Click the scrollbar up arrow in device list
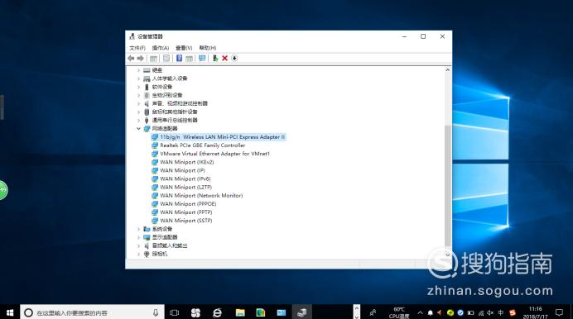 (448, 70)
